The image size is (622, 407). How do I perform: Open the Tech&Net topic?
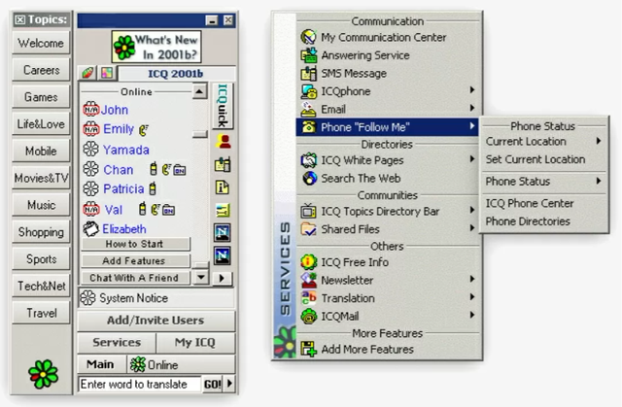pos(41,287)
